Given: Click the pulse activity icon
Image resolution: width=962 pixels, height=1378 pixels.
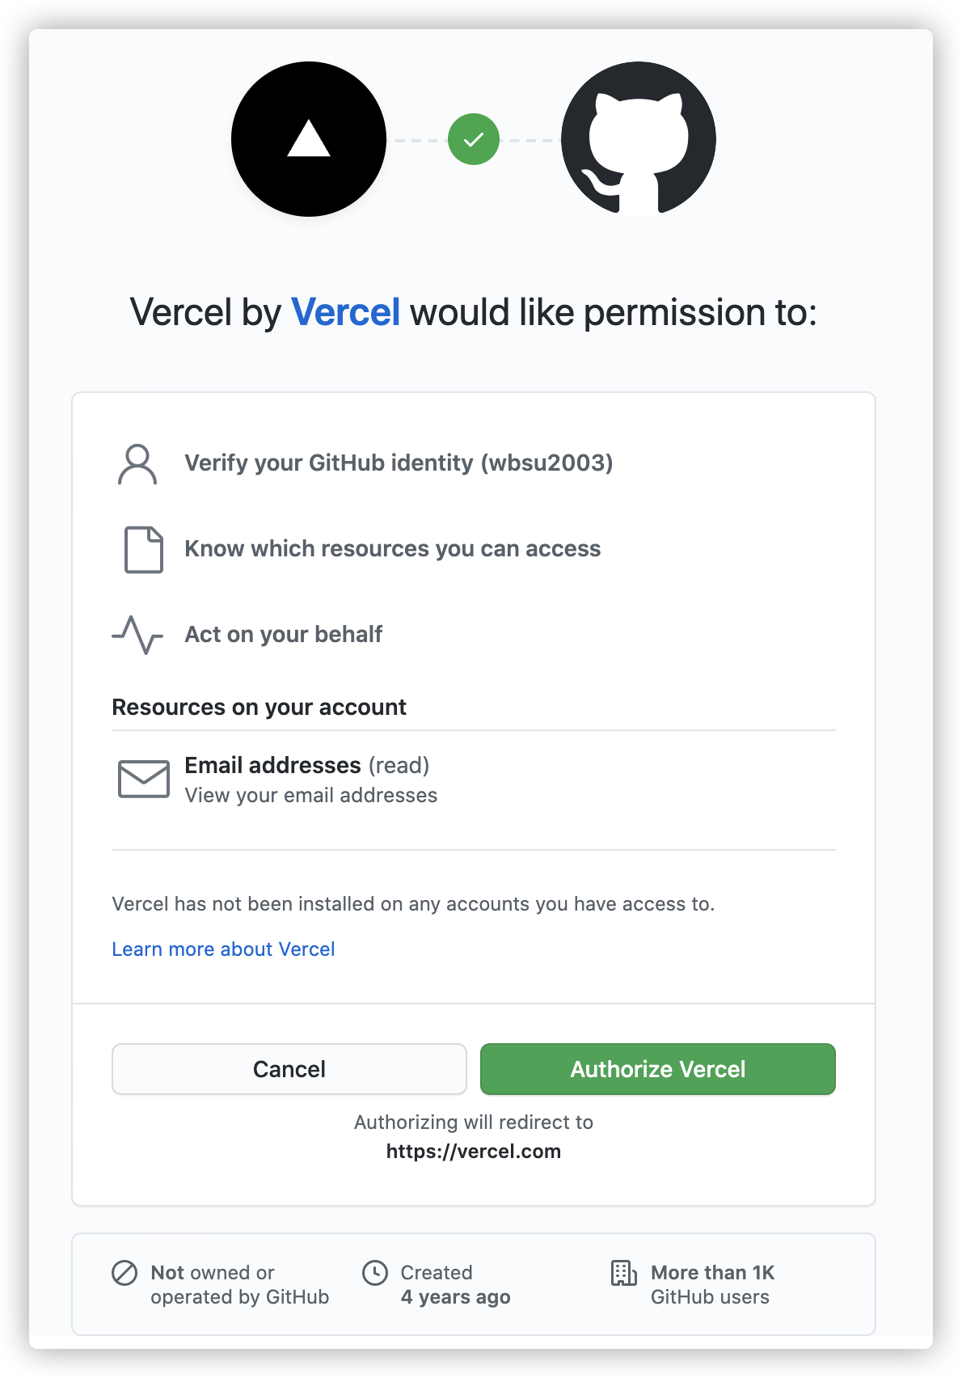Looking at the screenshot, I should (137, 635).
